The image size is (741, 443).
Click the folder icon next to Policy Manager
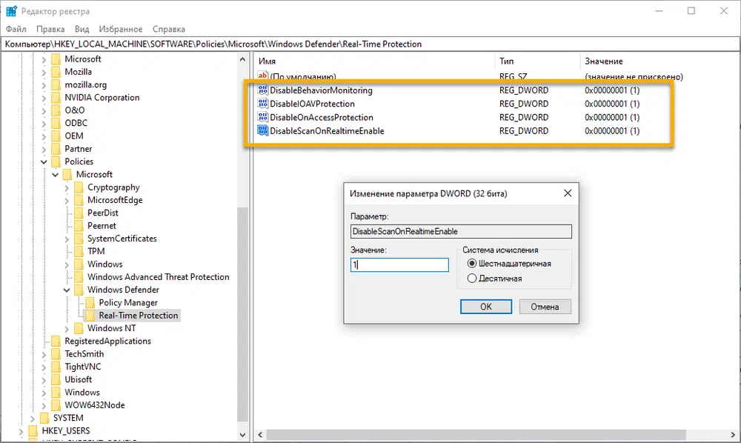pos(91,302)
